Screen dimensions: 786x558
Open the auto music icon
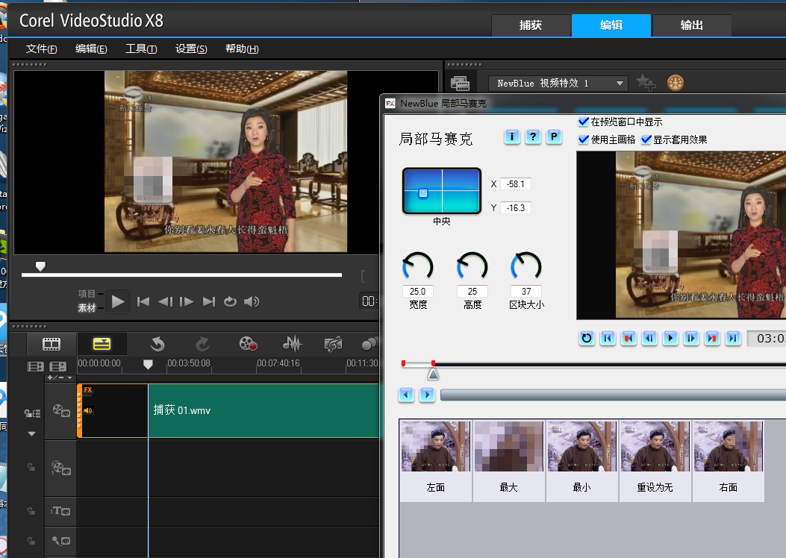click(334, 344)
